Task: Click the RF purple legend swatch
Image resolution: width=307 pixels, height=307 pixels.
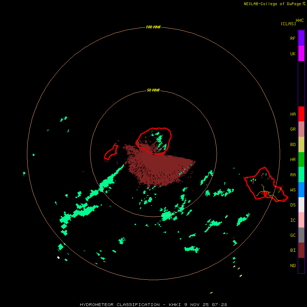Action: pyautogui.click(x=301, y=38)
